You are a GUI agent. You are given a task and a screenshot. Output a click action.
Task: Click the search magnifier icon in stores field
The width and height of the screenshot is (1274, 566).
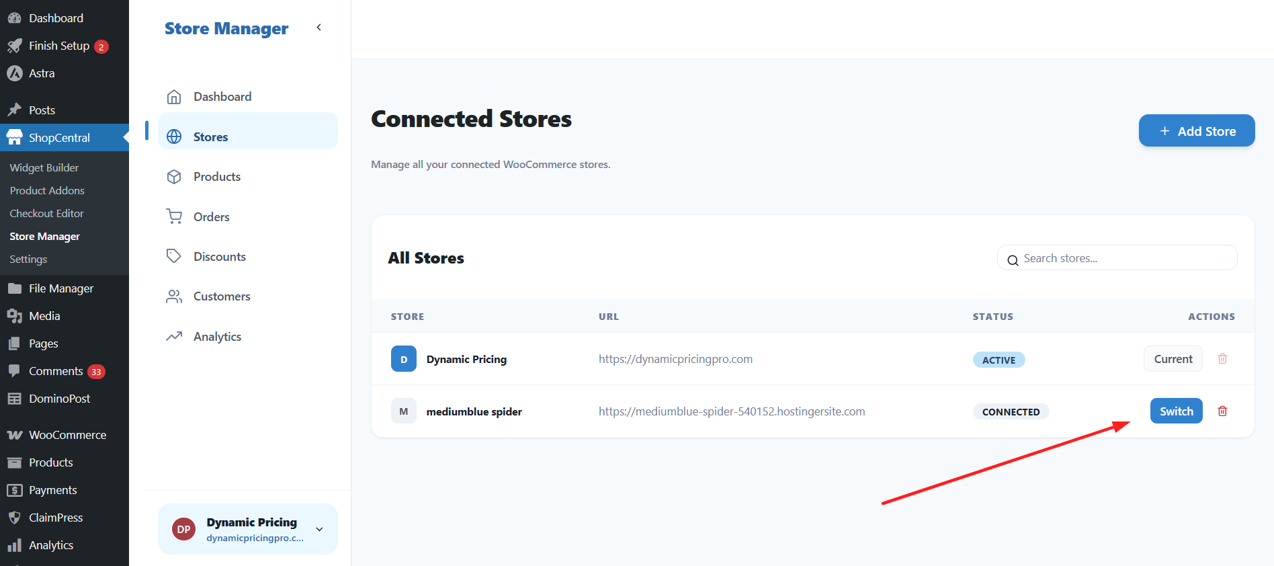coord(1013,259)
